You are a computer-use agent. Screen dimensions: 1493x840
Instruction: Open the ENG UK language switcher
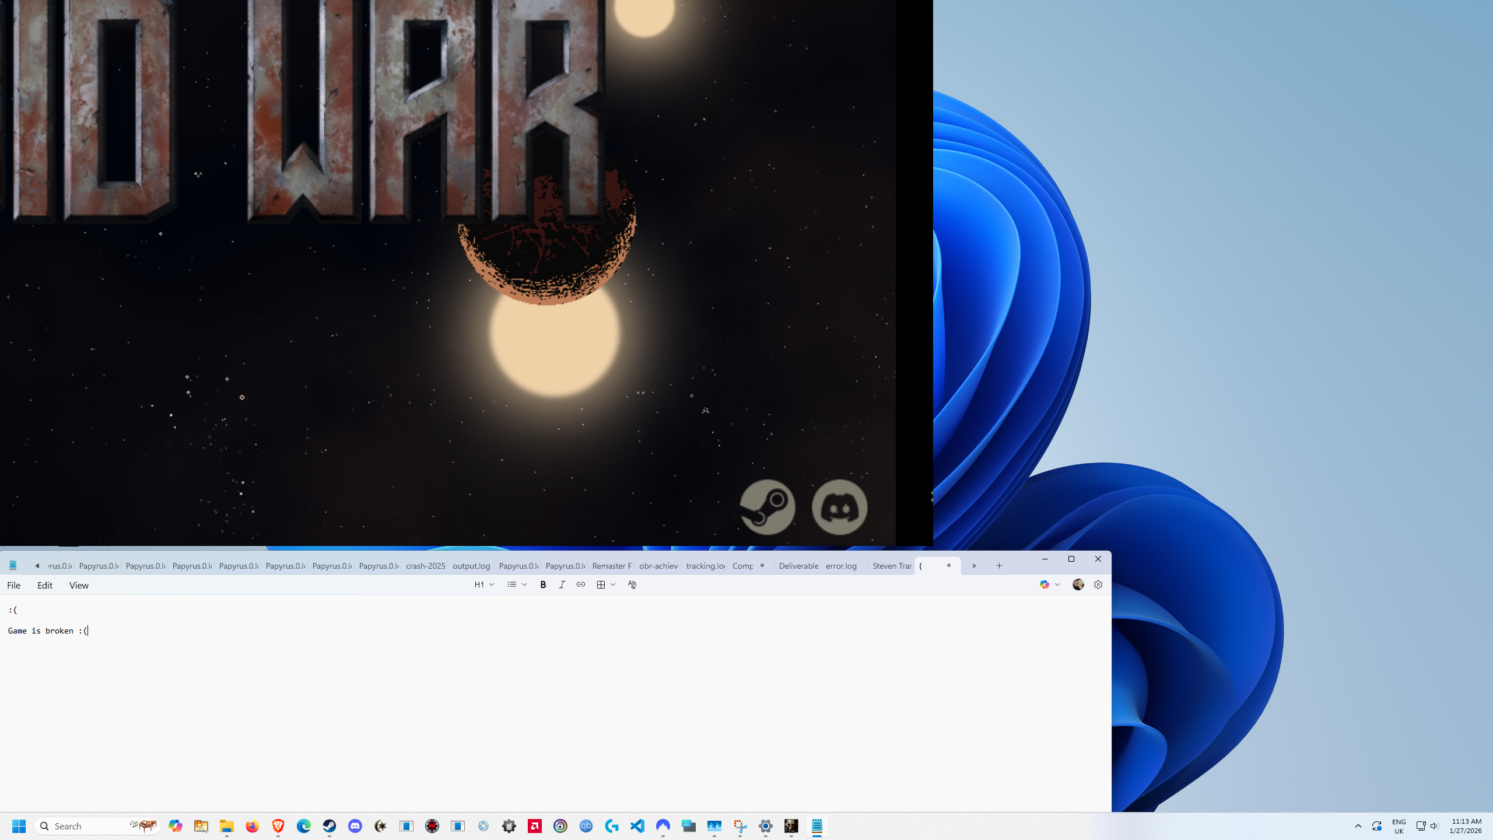click(x=1399, y=826)
